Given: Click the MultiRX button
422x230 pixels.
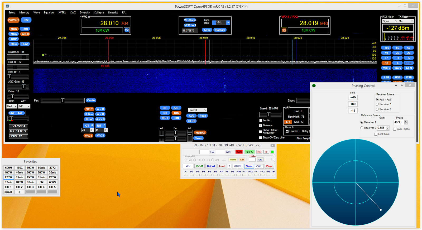Looking at the screenshot, I should (x=200, y=133).
